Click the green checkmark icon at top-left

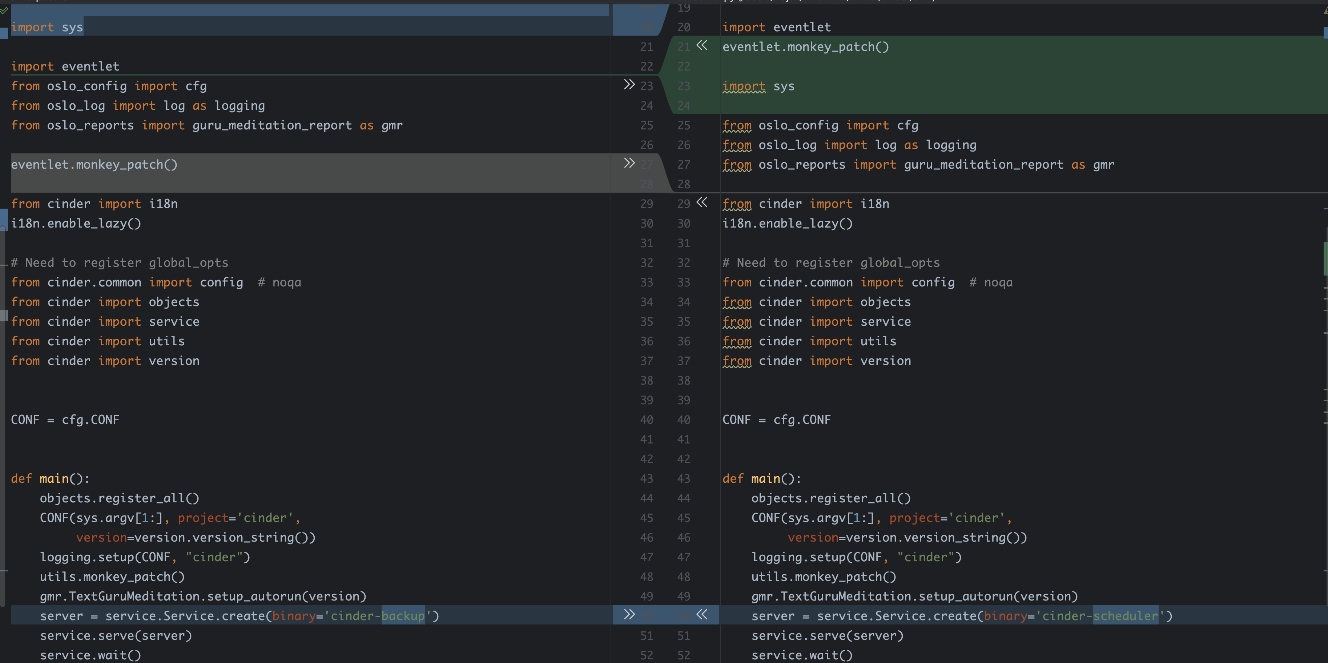point(4,10)
